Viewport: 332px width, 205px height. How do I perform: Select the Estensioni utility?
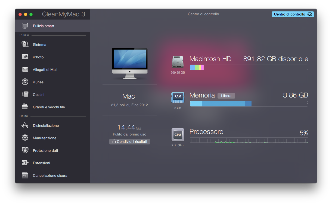point(52,163)
